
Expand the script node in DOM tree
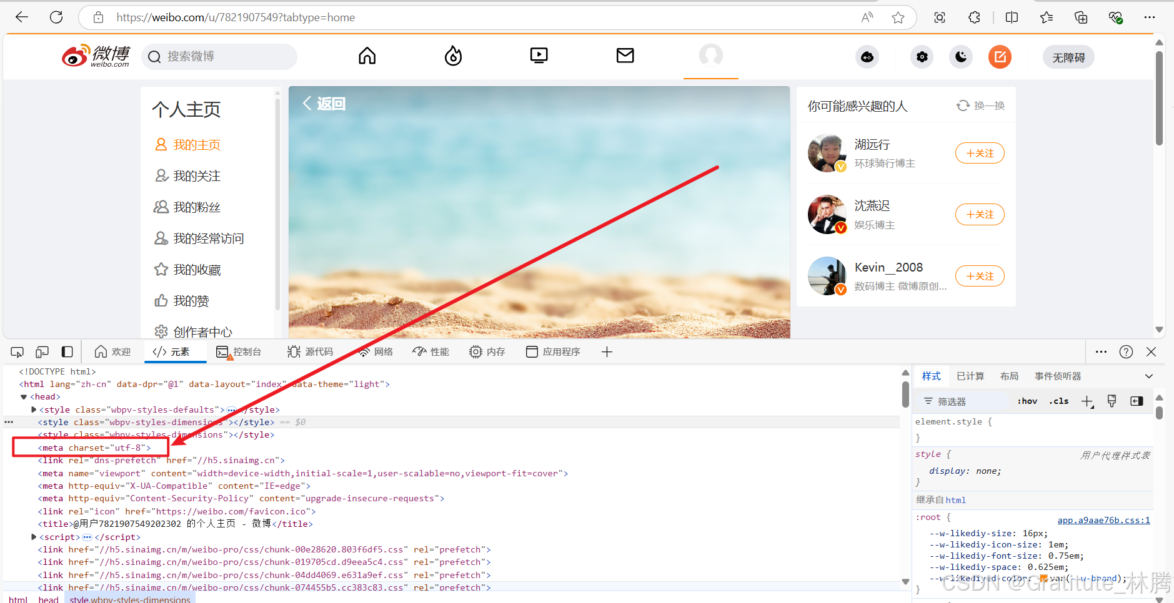[x=34, y=537]
